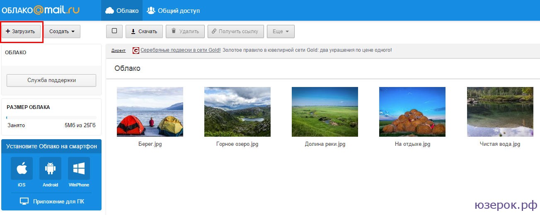Click the iOS Apple app icon
The height and width of the screenshot is (215, 540).
tap(22, 168)
